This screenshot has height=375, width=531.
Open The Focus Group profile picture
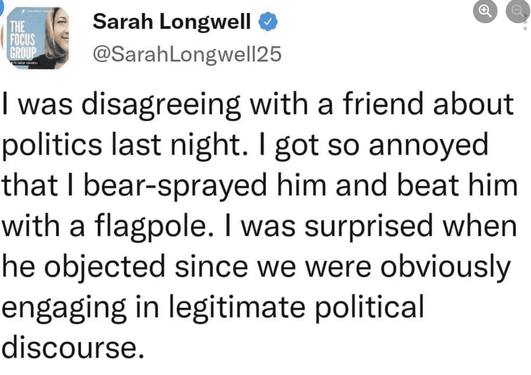[38, 38]
